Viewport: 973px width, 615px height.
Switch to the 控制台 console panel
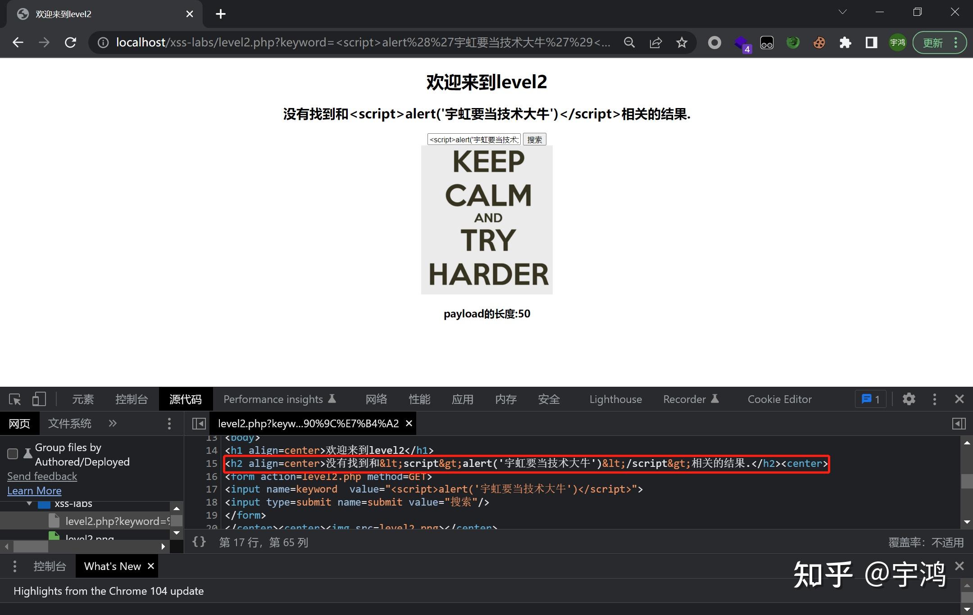tap(132, 399)
